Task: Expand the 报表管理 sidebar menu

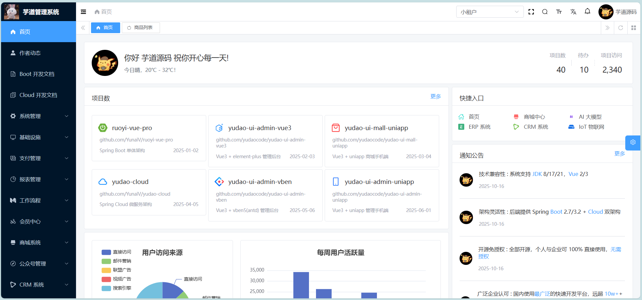Action: pyautogui.click(x=38, y=179)
